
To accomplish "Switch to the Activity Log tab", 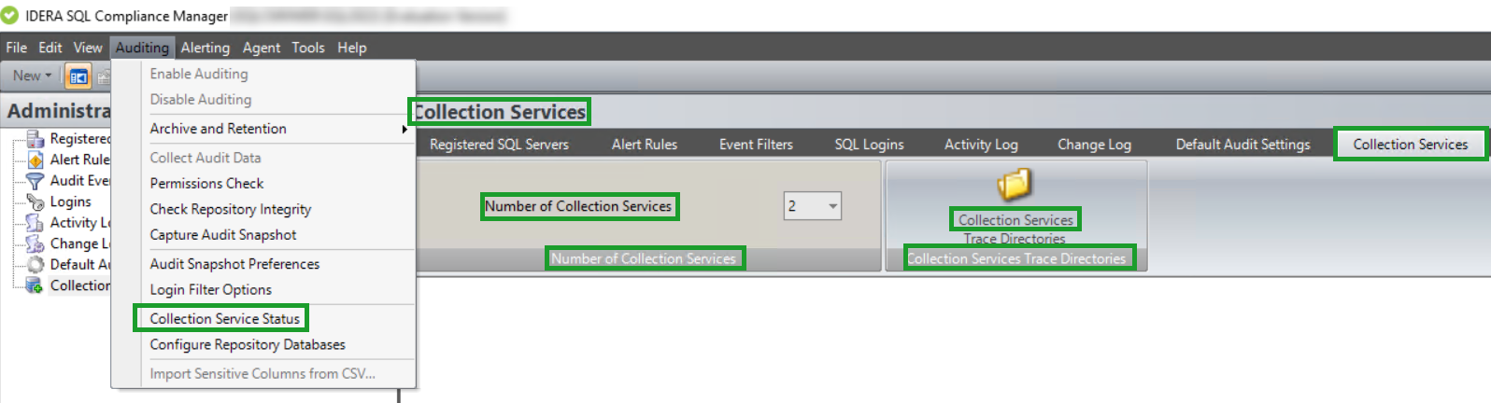I will (x=981, y=145).
